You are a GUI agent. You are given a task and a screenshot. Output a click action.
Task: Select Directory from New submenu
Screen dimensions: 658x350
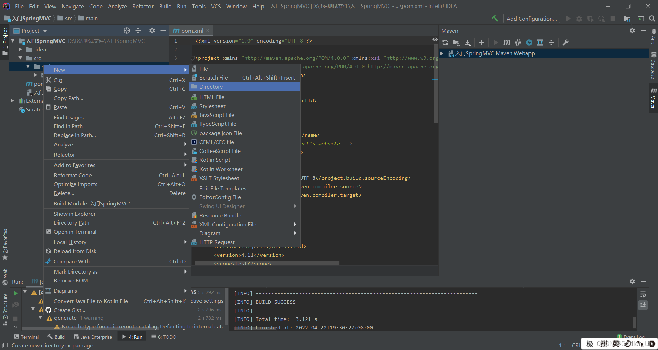[245, 87]
